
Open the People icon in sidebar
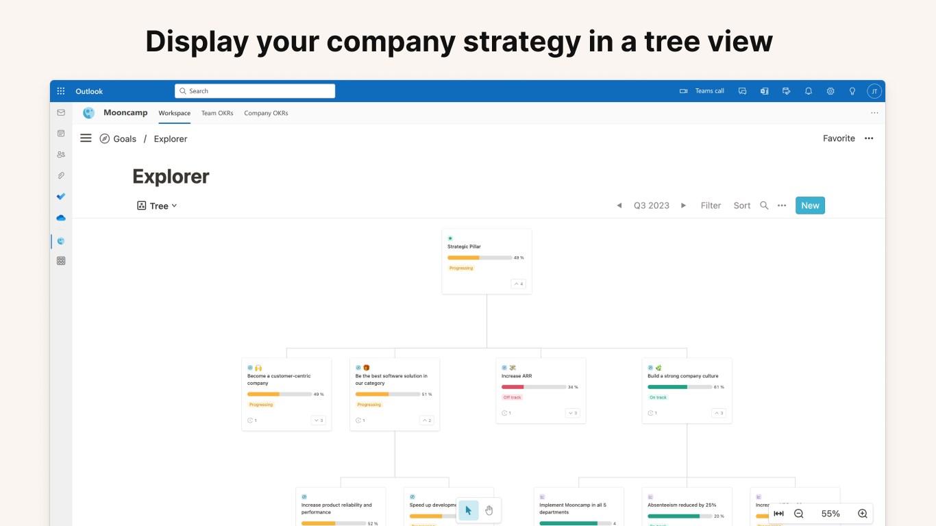61,155
